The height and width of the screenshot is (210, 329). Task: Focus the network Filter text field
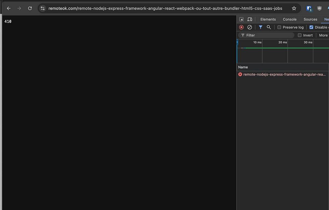click(266, 35)
